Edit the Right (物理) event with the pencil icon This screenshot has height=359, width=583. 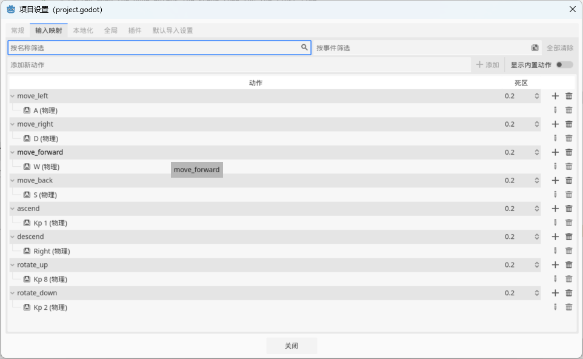(x=555, y=250)
